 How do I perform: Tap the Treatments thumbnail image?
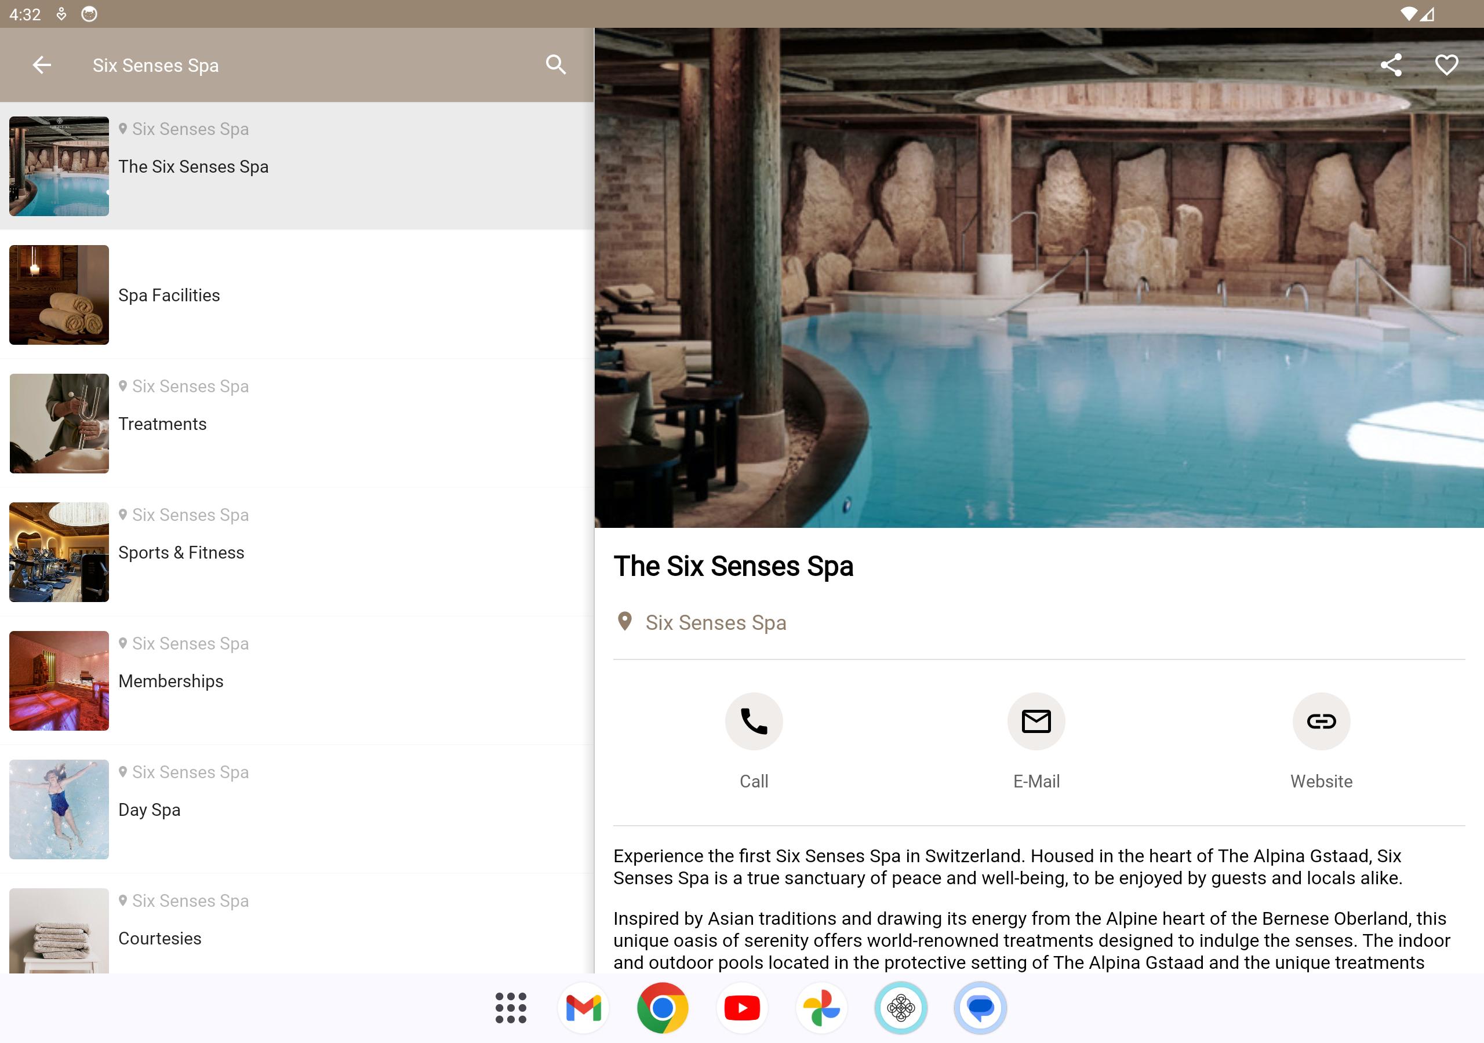tap(59, 423)
